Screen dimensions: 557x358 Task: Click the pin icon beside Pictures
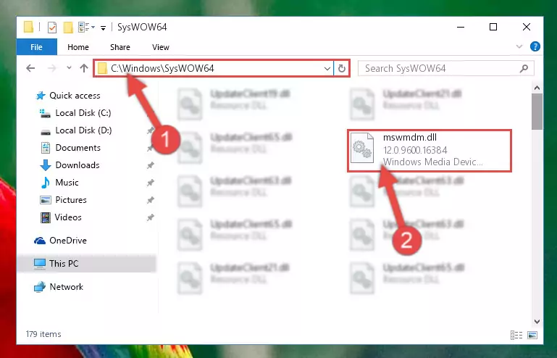(151, 200)
